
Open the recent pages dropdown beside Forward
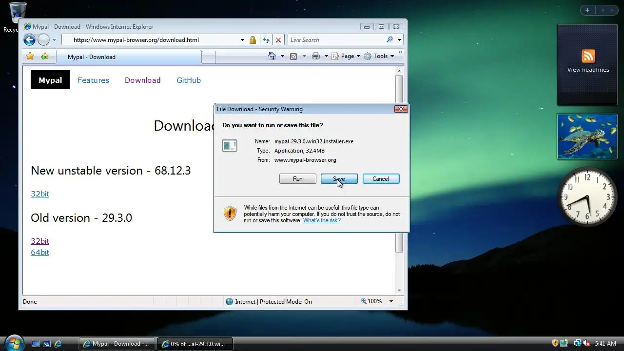[x=54, y=40]
